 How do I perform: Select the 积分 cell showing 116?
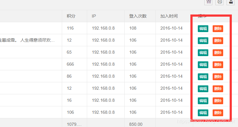tap(74, 28)
